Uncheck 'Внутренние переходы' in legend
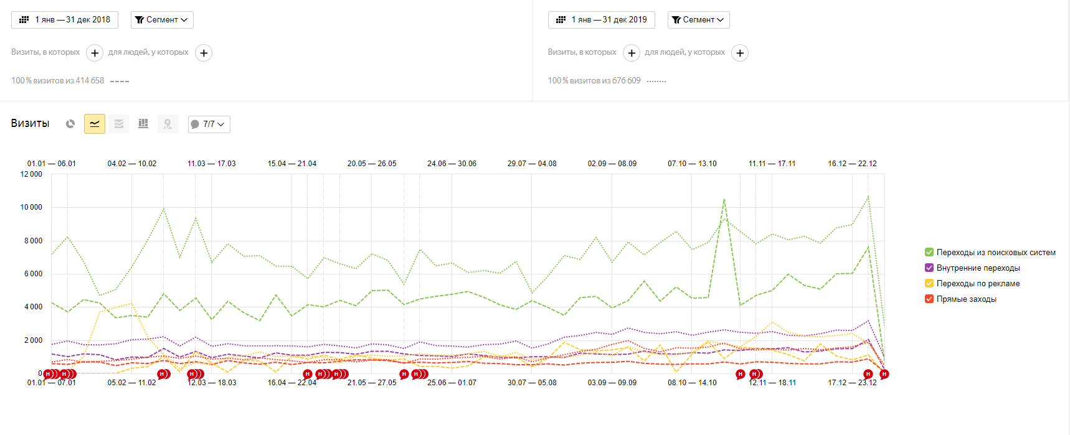Image resolution: width=1070 pixels, height=435 pixels. (x=929, y=268)
